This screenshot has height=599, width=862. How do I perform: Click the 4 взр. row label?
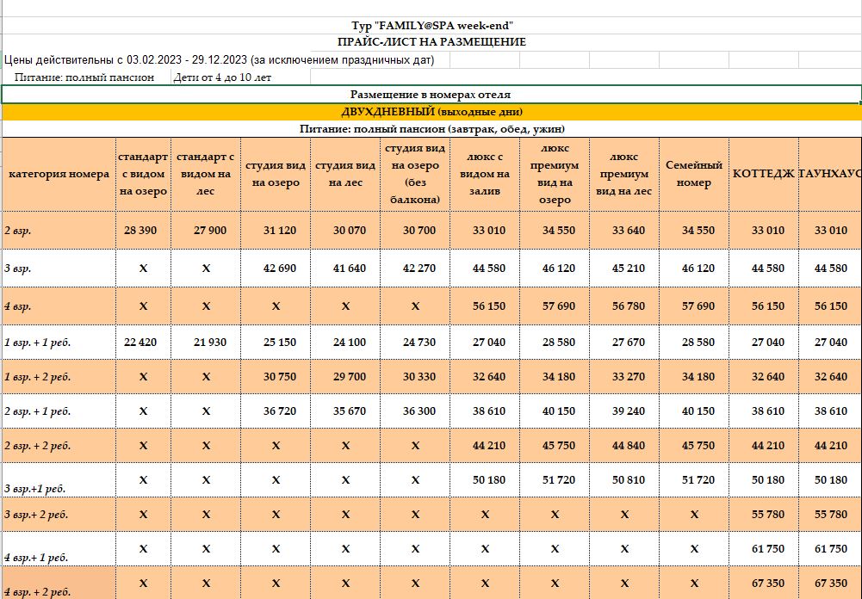(59, 306)
